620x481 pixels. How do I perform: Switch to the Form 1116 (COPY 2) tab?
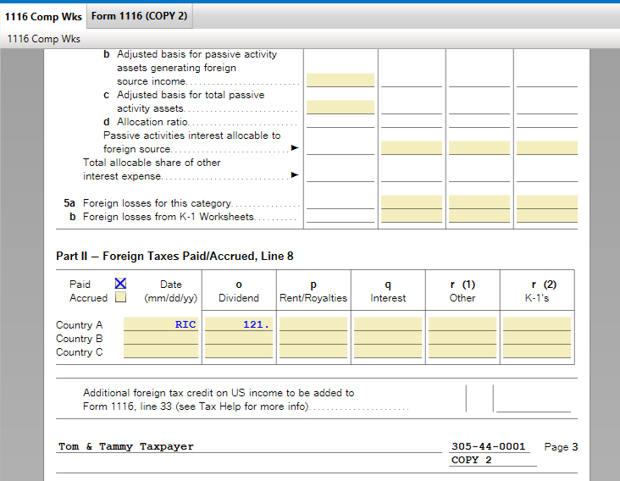pyautogui.click(x=139, y=17)
